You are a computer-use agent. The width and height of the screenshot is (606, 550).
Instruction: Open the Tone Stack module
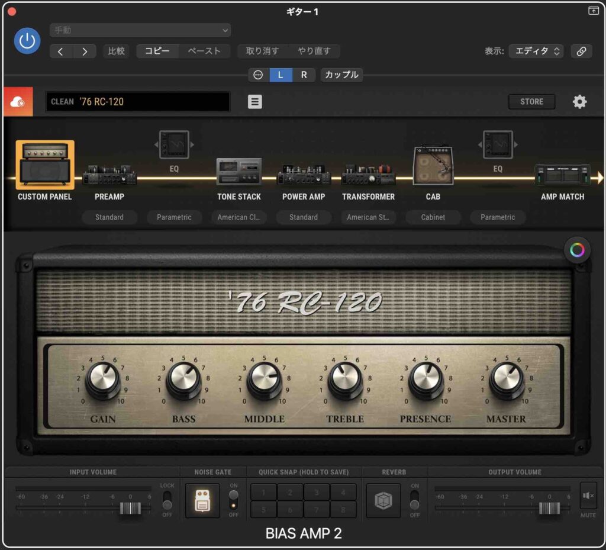238,172
